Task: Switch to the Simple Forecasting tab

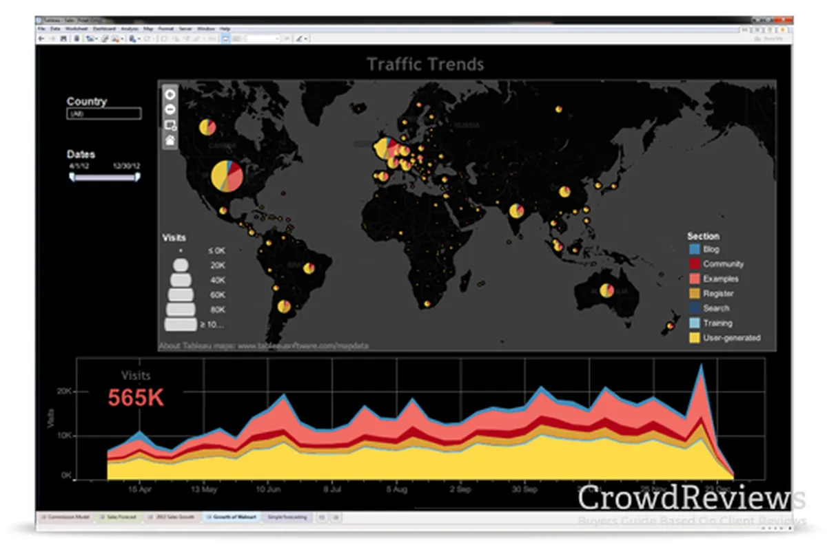Action: coord(286,517)
